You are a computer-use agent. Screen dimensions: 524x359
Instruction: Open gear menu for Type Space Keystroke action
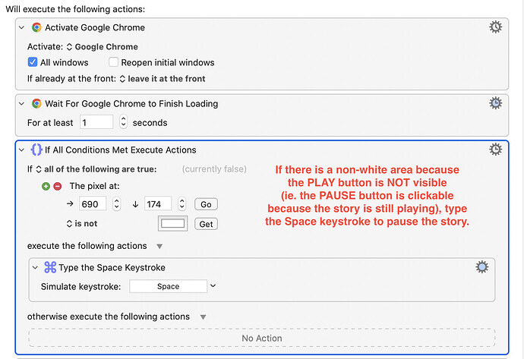(482, 267)
